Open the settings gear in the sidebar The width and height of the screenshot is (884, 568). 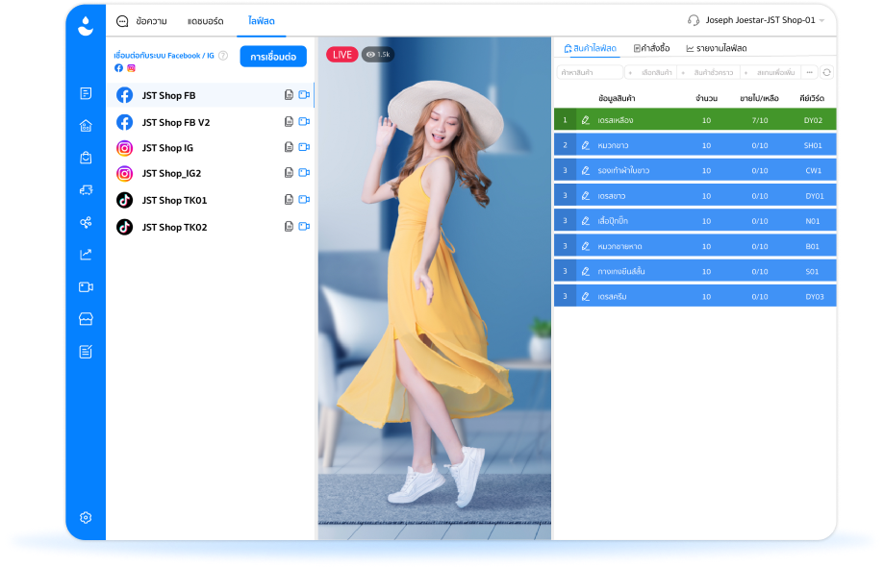tap(86, 517)
